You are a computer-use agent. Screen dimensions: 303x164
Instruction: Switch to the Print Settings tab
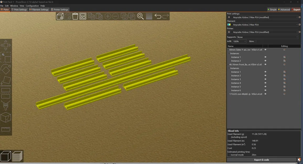pos(19,9)
